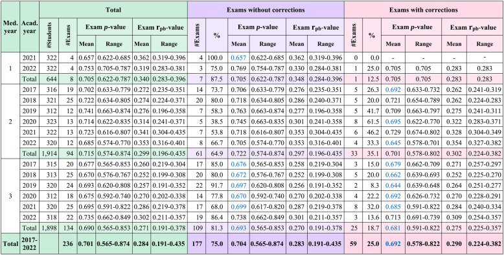Select the green 'Total' header cell
Image resolution: width=504 pixels, height=255 pixels.
click(113, 10)
